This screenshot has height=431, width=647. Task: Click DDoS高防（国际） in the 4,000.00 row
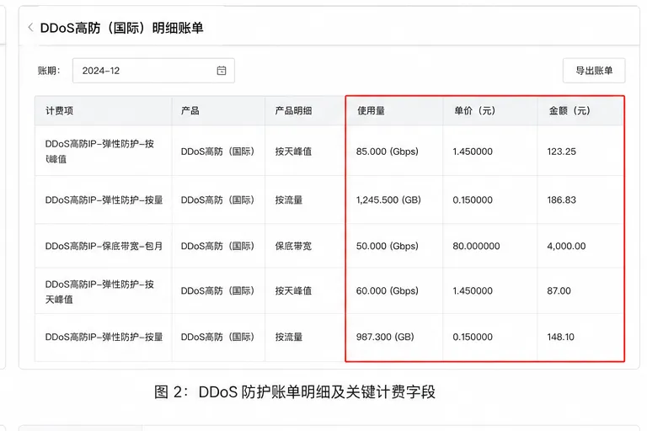(217, 247)
